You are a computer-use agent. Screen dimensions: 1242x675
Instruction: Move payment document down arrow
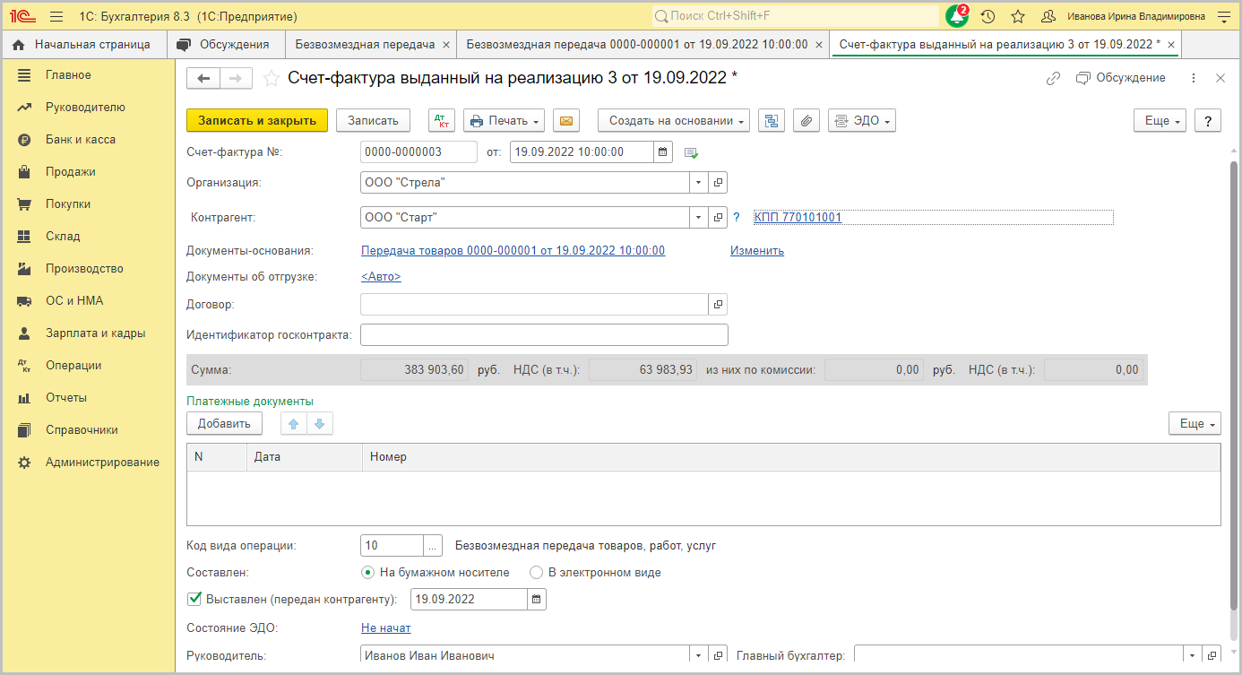coord(319,424)
